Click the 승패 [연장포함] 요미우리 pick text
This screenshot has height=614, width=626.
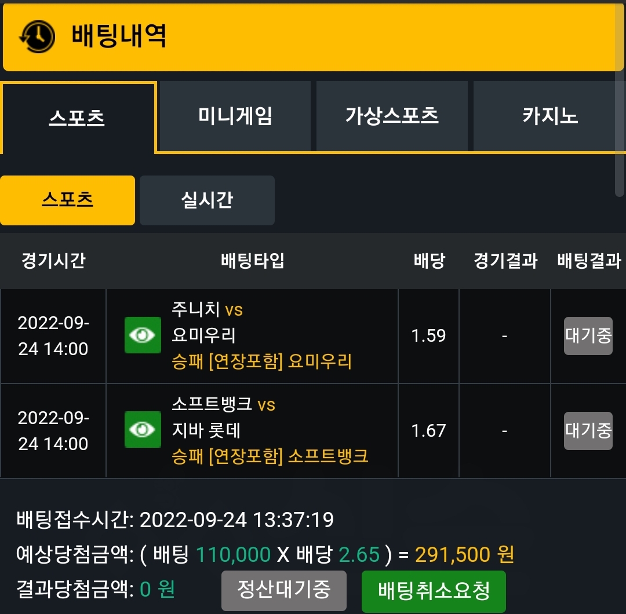261,361
